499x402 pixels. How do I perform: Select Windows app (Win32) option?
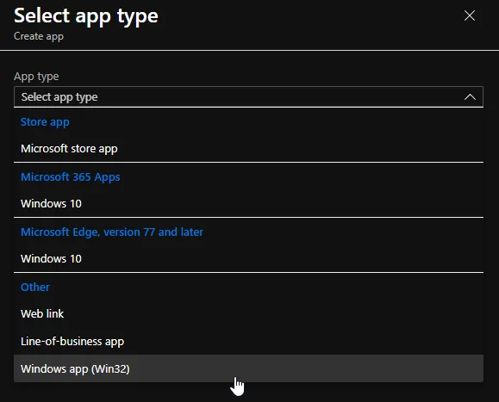(248, 368)
